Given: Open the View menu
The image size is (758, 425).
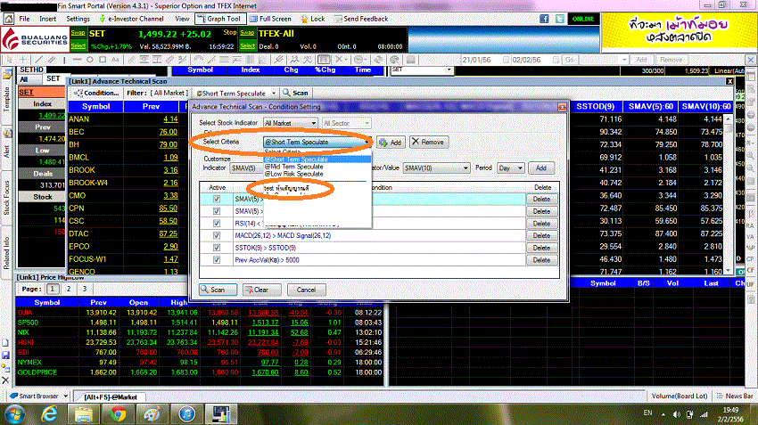Looking at the screenshot, I should click(x=182, y=19).
